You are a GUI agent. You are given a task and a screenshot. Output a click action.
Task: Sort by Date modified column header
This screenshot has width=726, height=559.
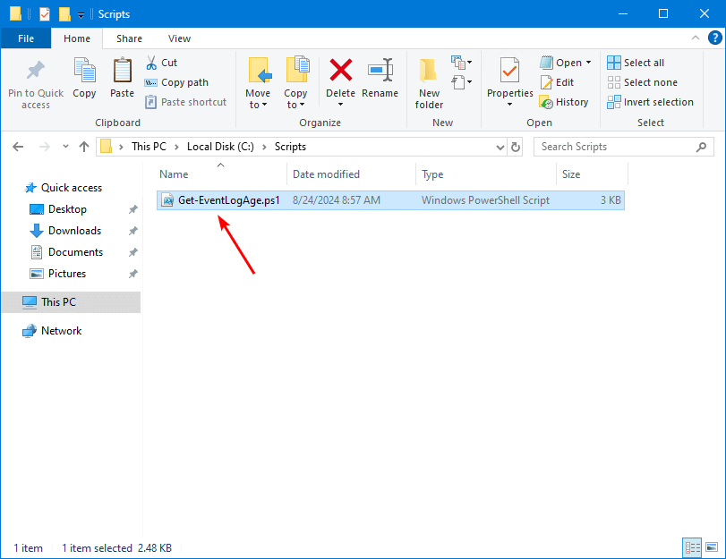351,174
